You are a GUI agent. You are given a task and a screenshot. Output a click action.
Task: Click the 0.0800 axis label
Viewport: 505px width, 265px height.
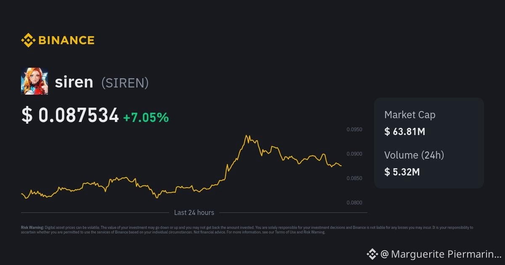(354, 203)
